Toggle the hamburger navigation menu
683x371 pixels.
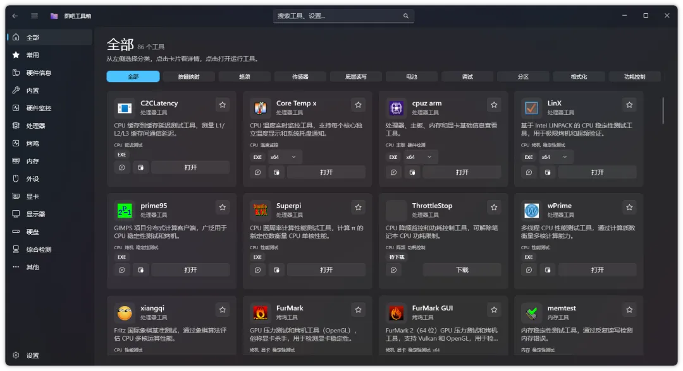pos(34,16)
